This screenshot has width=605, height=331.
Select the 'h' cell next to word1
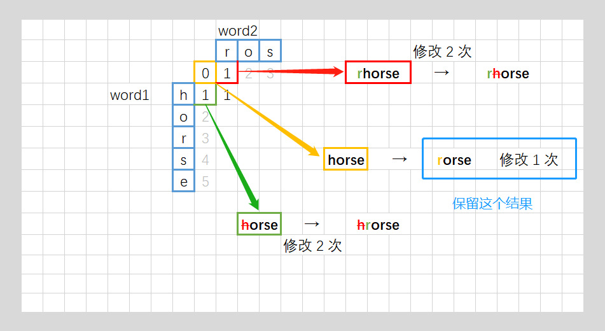pos(183,95)
